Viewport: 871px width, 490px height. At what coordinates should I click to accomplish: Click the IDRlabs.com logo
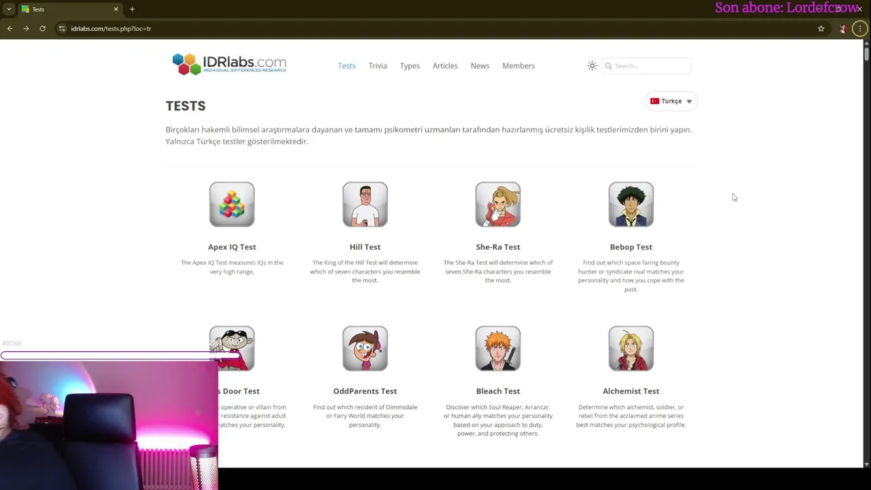point(229,65)
